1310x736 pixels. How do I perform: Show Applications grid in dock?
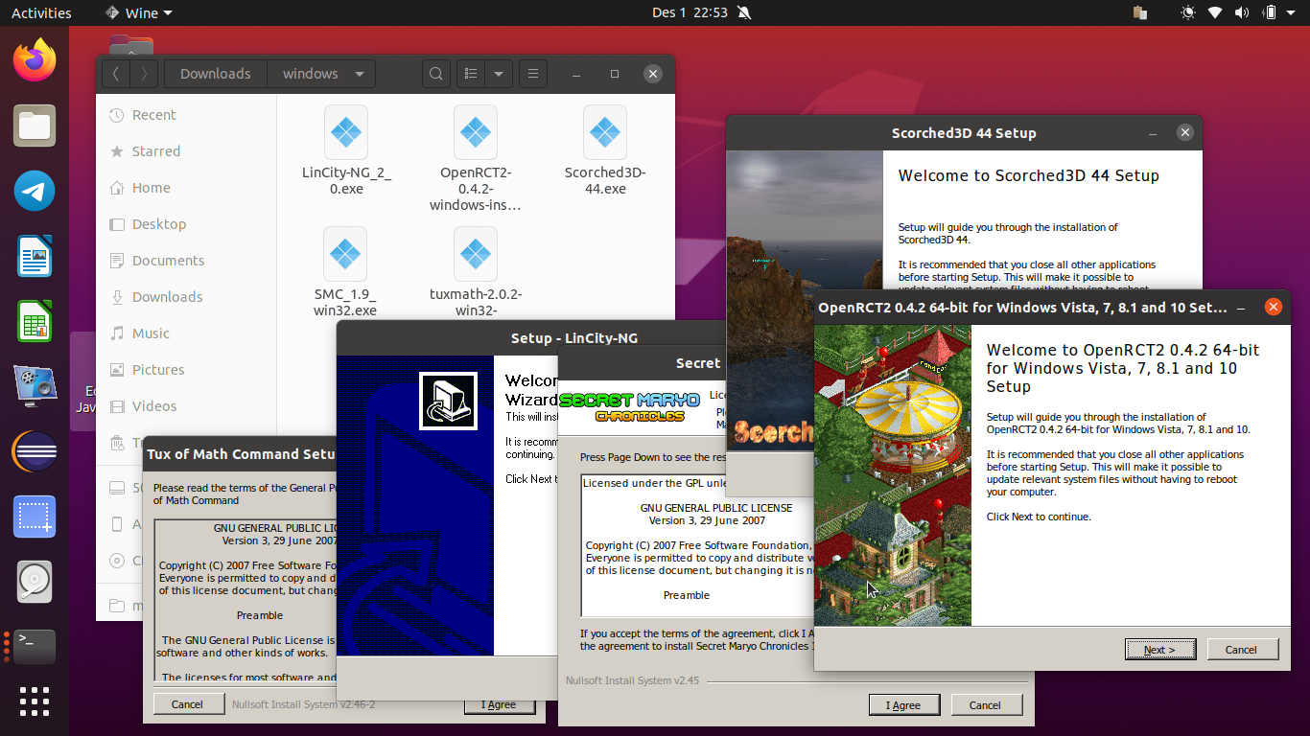35,701
